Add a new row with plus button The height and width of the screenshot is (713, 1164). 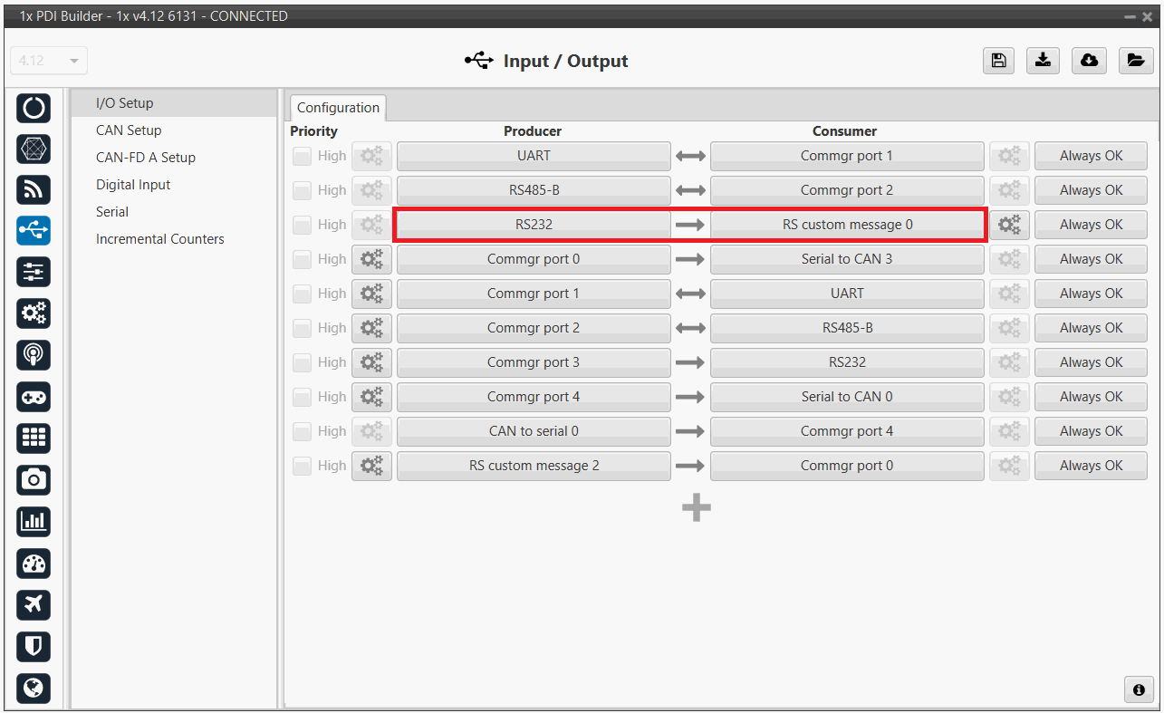click(x=696, y=508)
